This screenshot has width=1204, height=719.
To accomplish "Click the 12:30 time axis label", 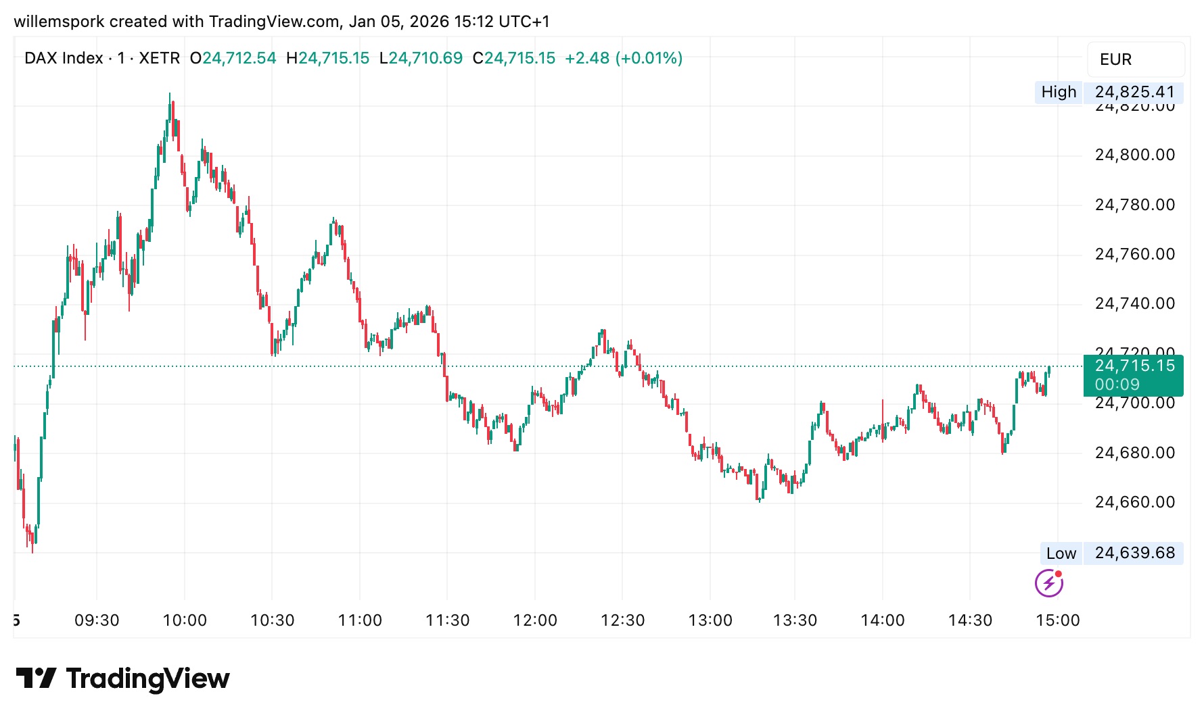I will pos(622,620).
